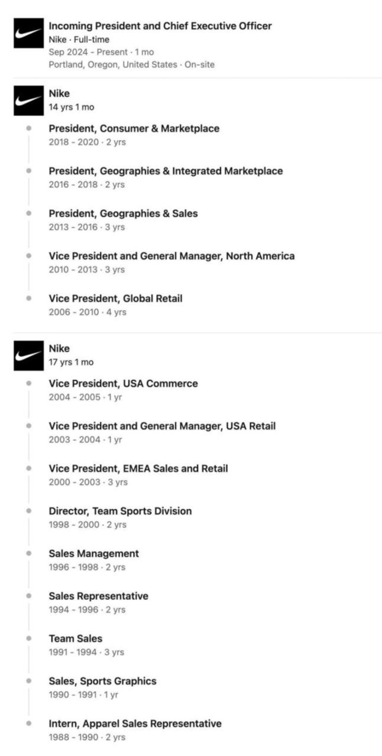
Task: Click Nike company name above 17 yrs
Action: point(59,349)
